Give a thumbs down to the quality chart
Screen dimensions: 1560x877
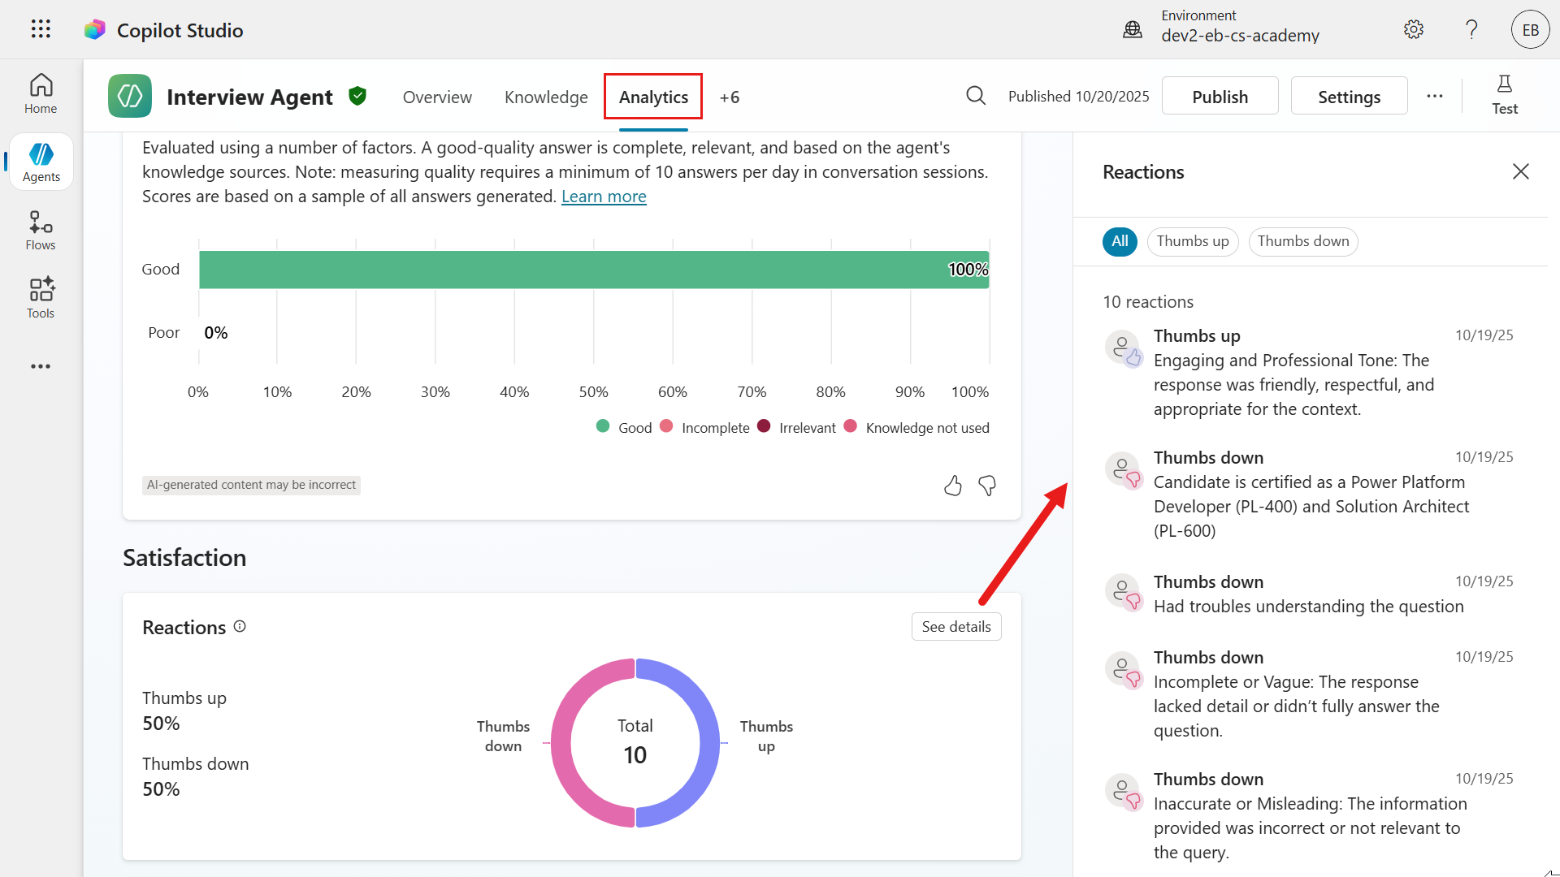(986, 486)
